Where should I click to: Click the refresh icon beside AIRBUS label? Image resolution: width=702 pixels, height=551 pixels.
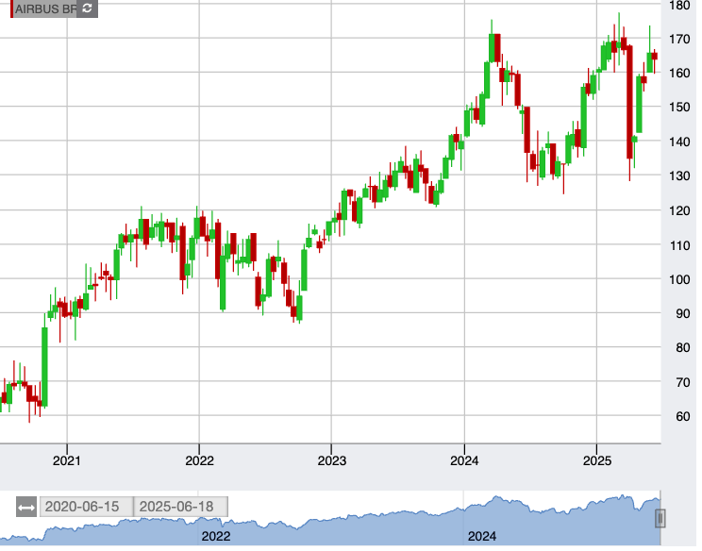[x=88, y=8]
